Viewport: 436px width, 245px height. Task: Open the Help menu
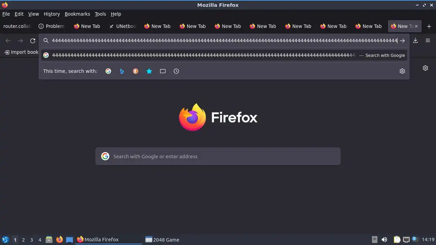click(116, 14)
